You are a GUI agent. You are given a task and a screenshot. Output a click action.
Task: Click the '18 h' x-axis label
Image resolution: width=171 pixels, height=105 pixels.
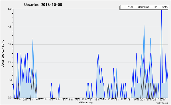coord(130,99)
